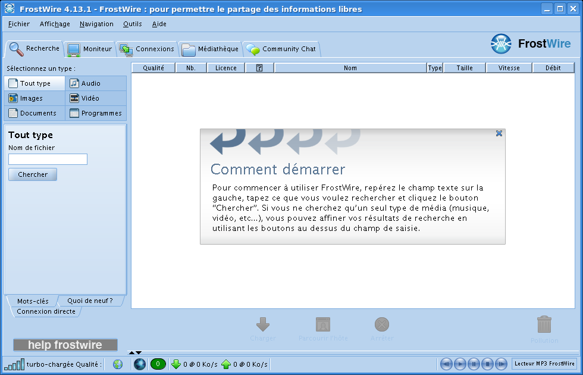Image resolution: width=583 pixels, height=375 pixels.
Task: Click the stop button in media player
Action: click(487, 364)
